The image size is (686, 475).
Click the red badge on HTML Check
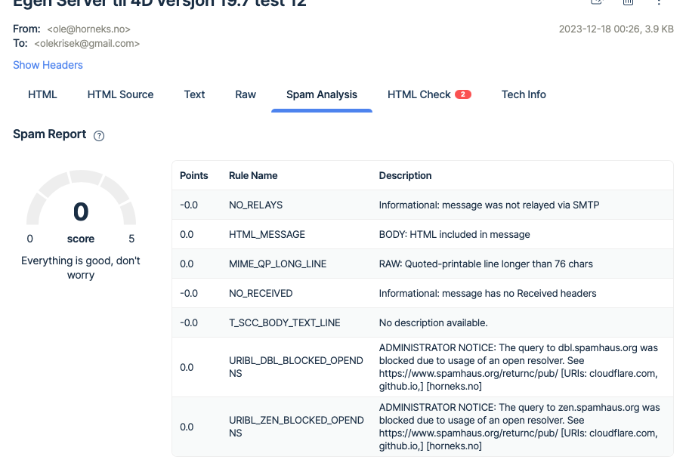463,94
